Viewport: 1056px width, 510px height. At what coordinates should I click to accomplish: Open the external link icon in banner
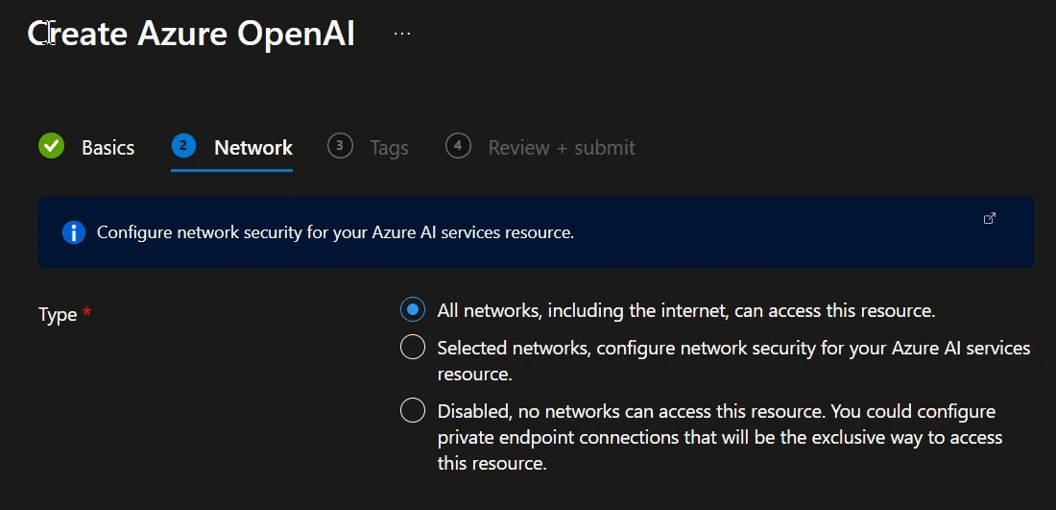pyautogui.click(x=990, y=219)
